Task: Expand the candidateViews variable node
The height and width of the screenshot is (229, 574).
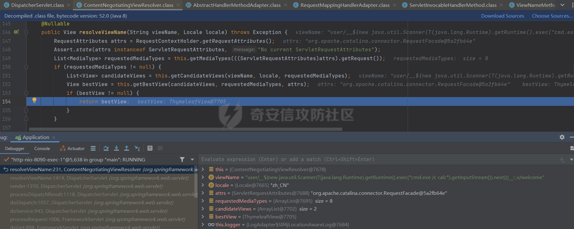Action: [203, 209]
